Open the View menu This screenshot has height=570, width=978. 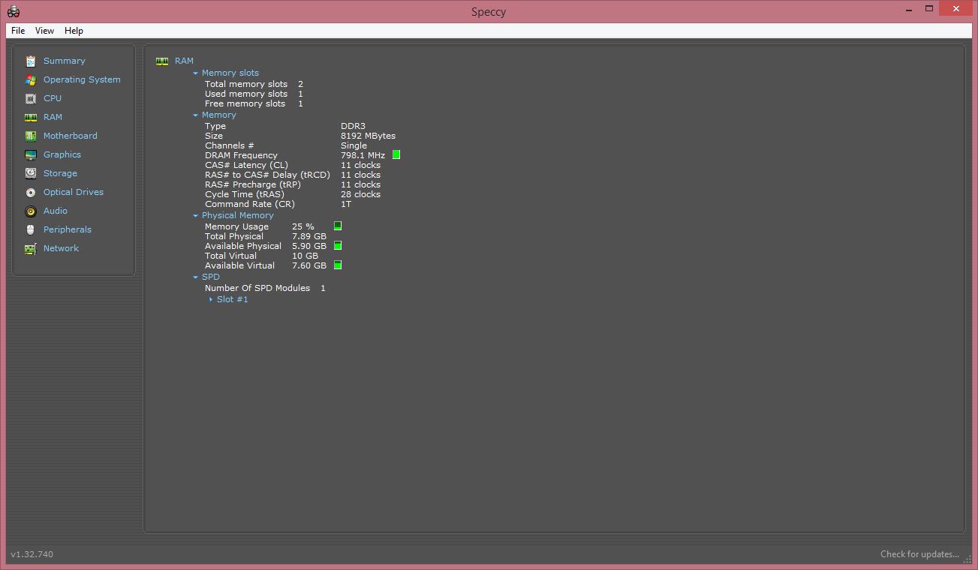pos(44,31)
